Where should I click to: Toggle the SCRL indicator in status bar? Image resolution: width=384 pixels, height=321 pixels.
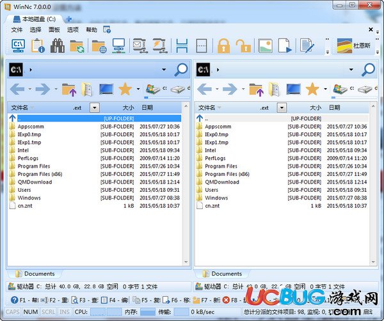click(48, 311)
